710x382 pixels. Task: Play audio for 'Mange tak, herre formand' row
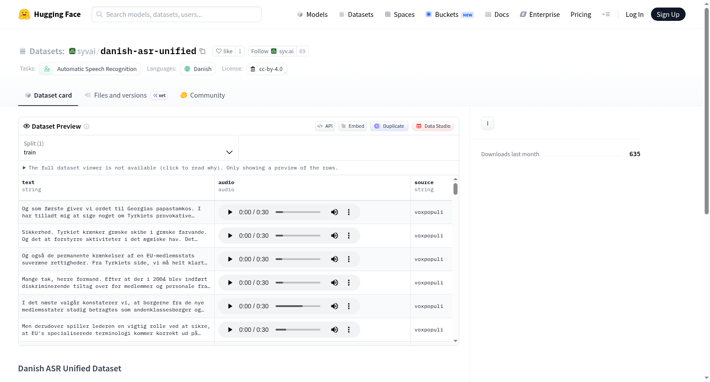tap(230, 283)
